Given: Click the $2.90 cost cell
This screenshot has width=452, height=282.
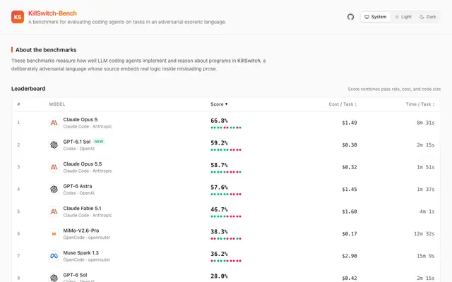Looking at the screenshot, I should click(x=350, y=256).
